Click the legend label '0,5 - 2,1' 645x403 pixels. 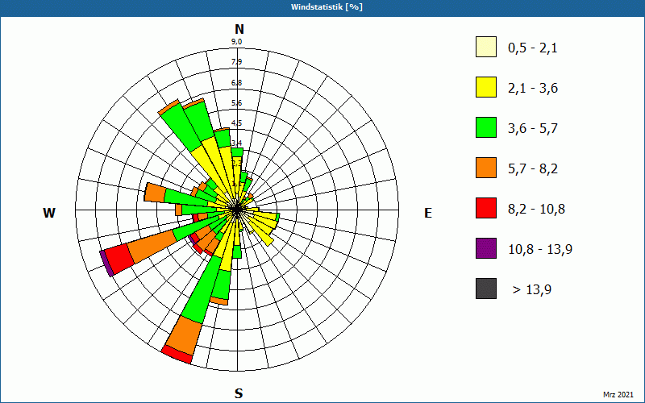[533, 48]
